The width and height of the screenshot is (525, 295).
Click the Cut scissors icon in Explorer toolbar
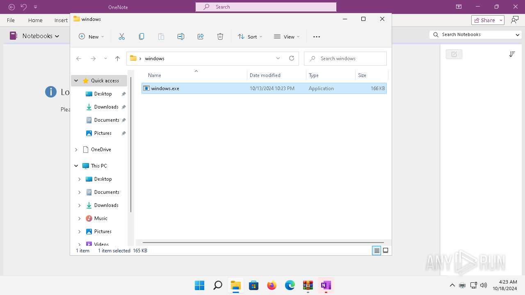tap(122, 36)
